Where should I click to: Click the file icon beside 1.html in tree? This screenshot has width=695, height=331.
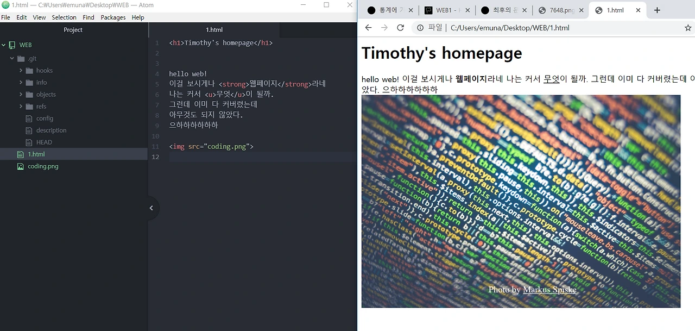point(21,154)
